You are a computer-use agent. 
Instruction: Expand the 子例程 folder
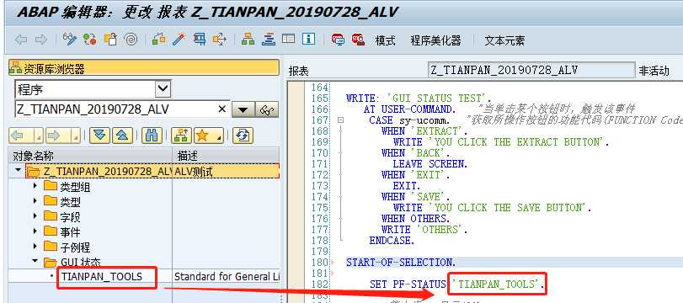[x=35, y=247]
